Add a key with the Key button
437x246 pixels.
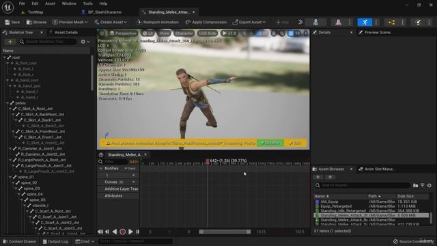click(x=282, y=22)
